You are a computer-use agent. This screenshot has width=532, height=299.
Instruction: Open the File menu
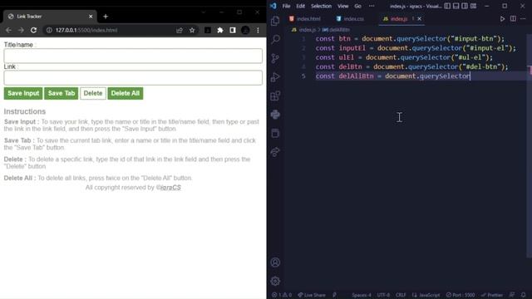tap(286, 6)
